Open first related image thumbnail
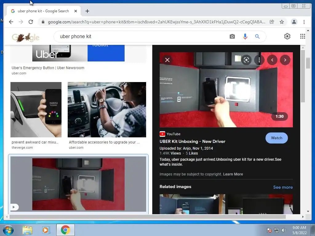This screenshot has height=236, width=315. [x=192, y=204]
